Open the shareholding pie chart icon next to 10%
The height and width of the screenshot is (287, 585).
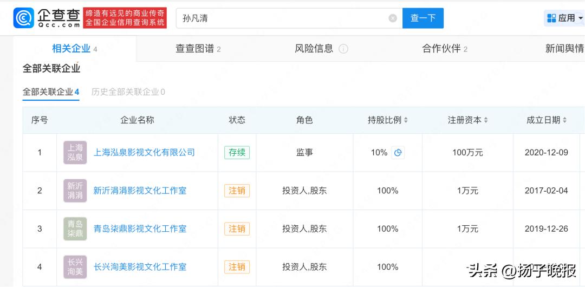pos(398,153)
